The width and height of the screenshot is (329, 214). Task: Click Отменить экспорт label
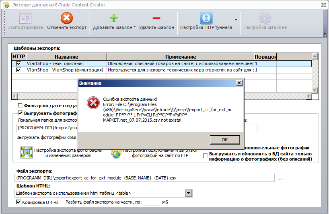[x=67, y=27]
